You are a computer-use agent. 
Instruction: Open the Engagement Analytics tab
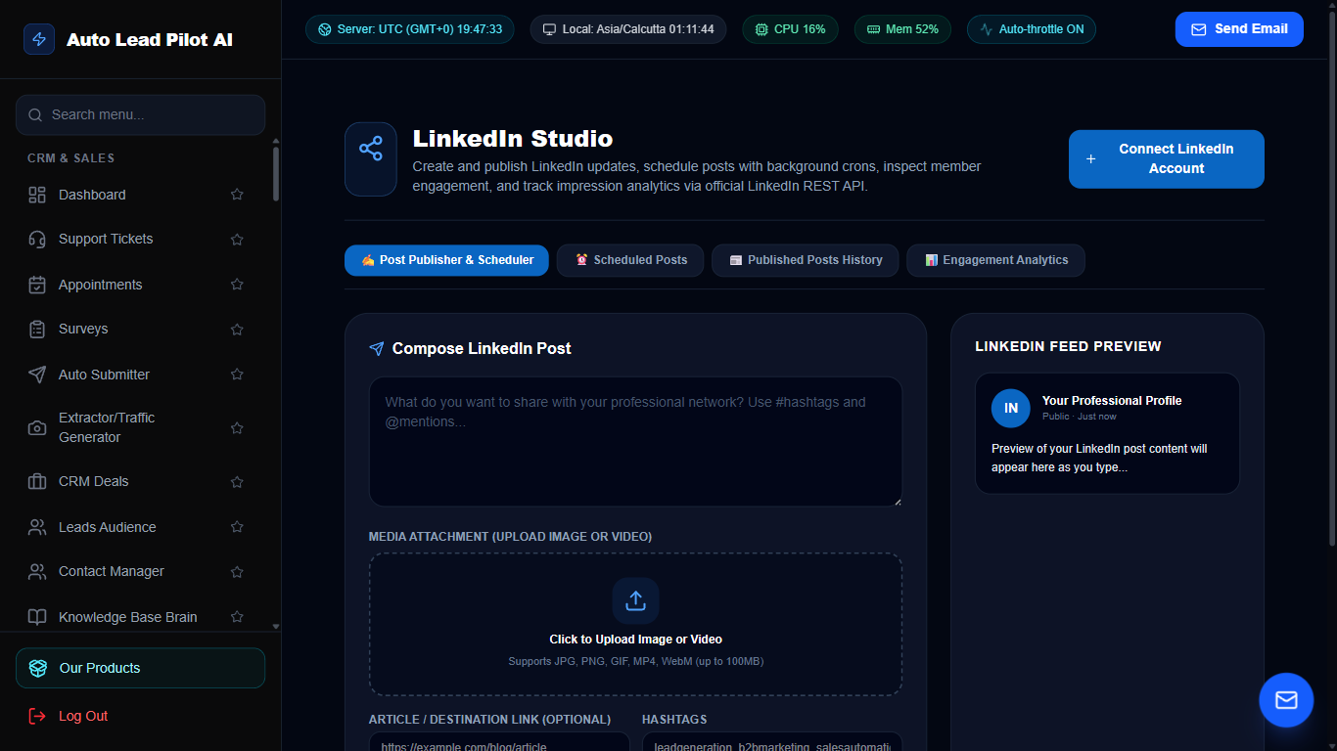click(x=995, y=260)
